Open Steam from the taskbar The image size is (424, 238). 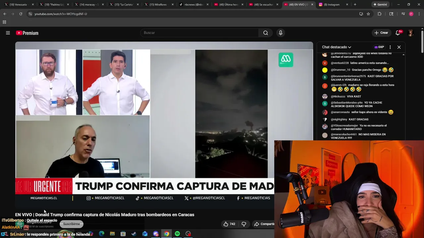tap(134, 234)
